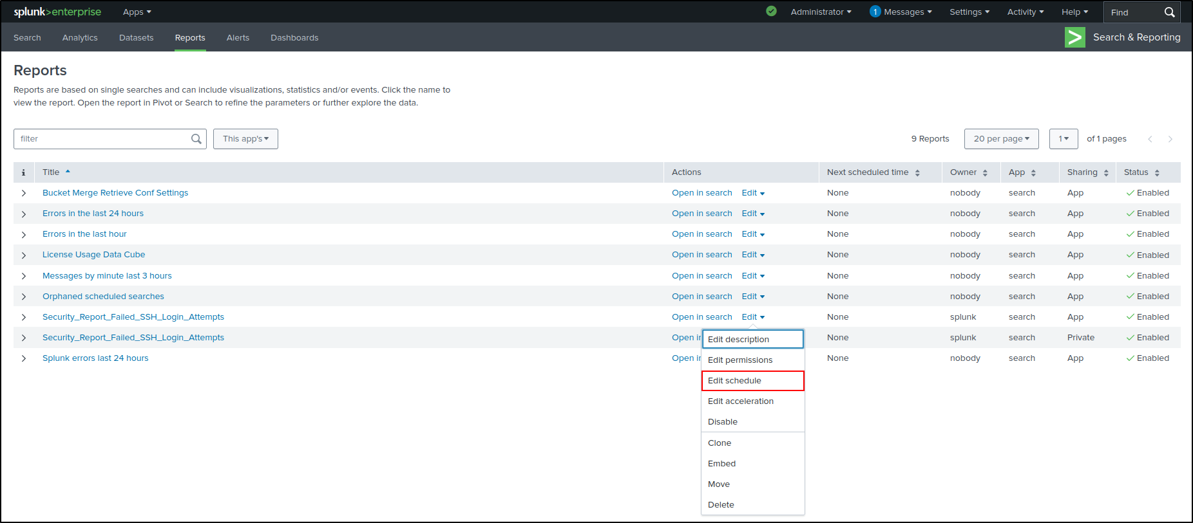Open the 20 per page dropdown
Image resolution: width=1193 pixels, height=523 pixels.
pyautogui.click(x=1001, y=139)
